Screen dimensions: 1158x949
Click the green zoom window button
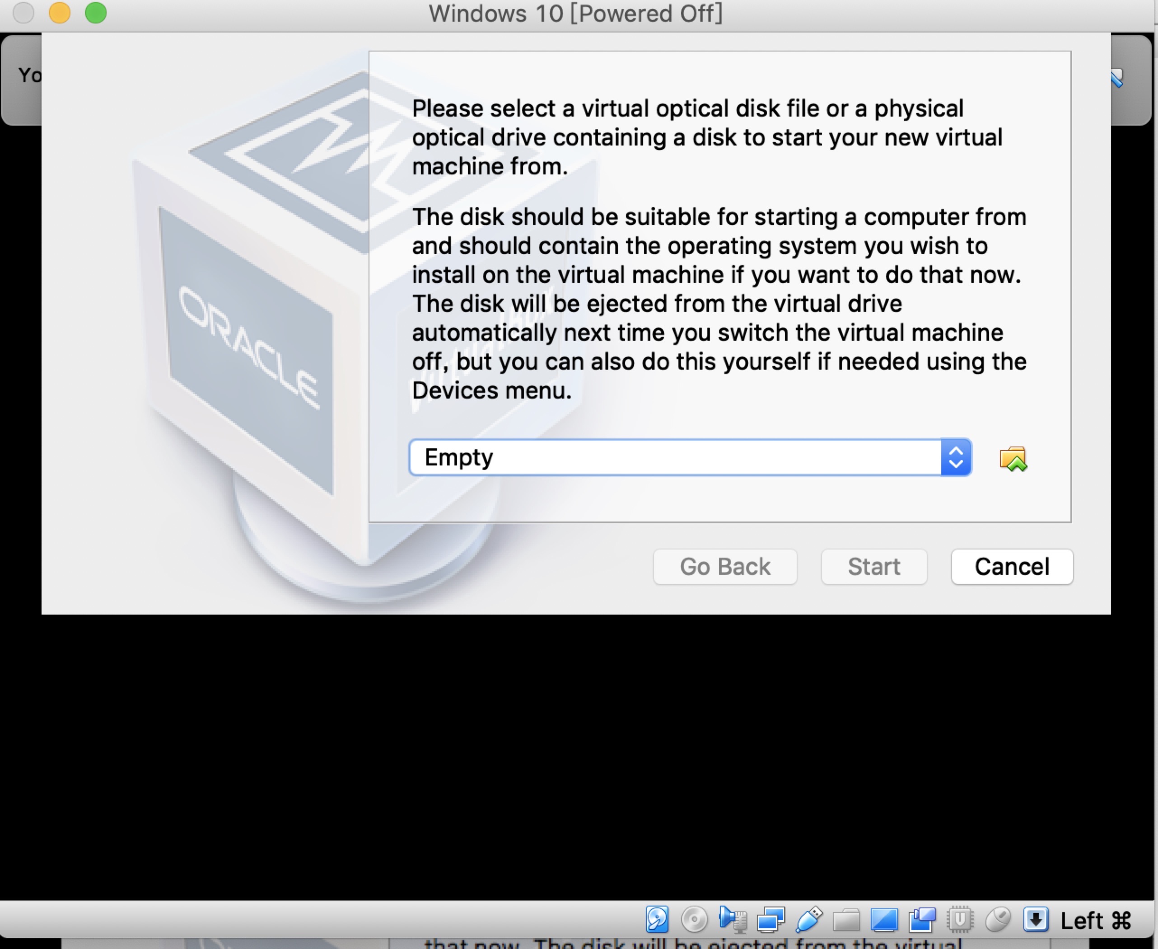coord(96,13)
